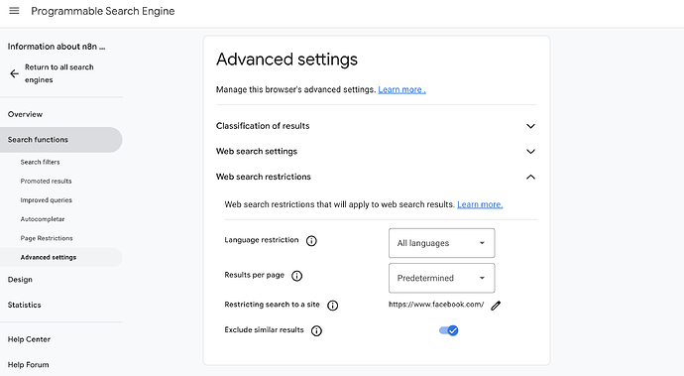Image resolution: width=684 pixels, height=376 pixels.
Task: Toggle off Exclude similar results switch
Action: coord(448,330)
